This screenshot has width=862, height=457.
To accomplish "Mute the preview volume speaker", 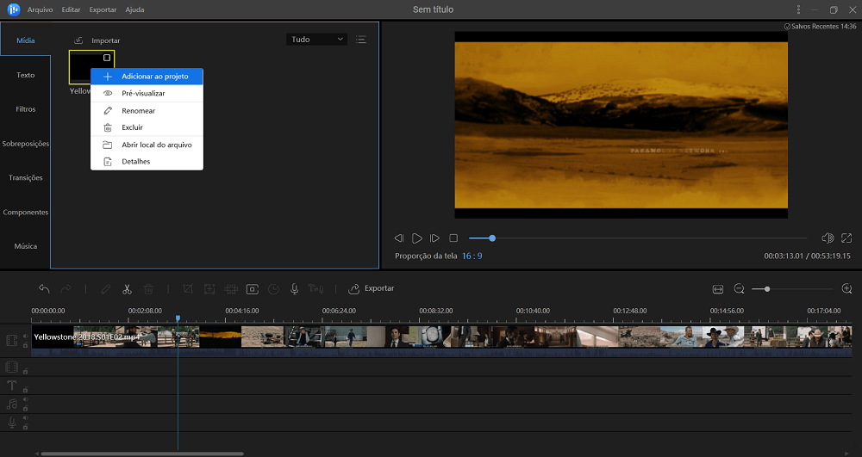I will [828, 238].
